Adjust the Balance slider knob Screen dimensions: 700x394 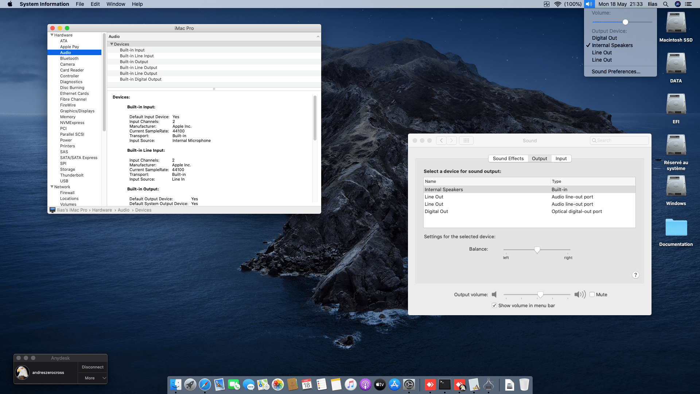(537, 250)
